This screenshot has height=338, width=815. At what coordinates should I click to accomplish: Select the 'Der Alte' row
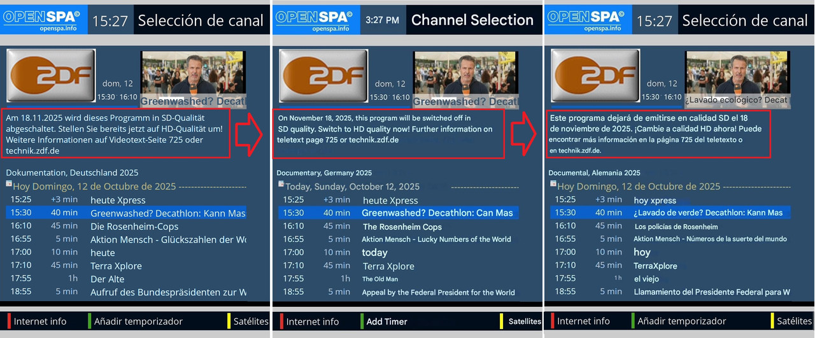coord(126,279)
